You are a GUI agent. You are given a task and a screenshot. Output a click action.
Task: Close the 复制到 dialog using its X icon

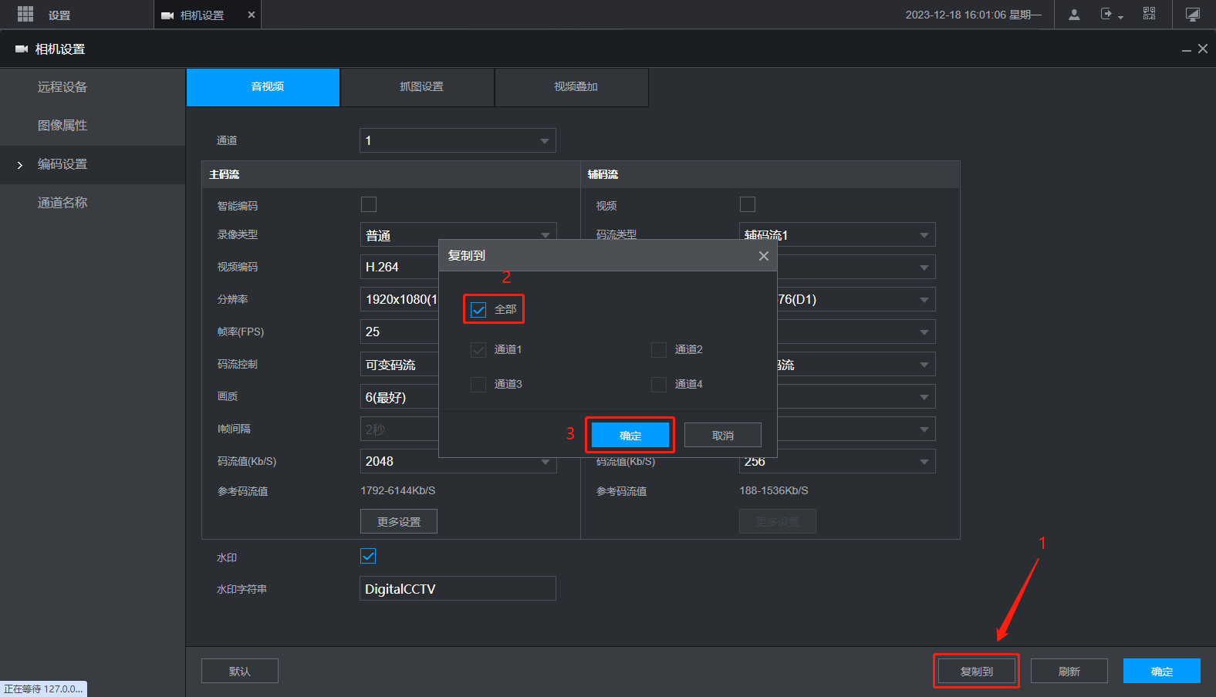tap(763, 256)
